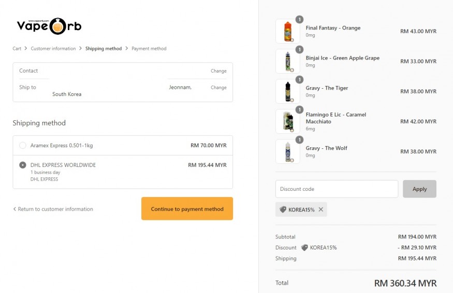Screen dimensions: 453x293
Task: Open Final Fantasy - Orange product thumbnail
Action: coord(287,31)
